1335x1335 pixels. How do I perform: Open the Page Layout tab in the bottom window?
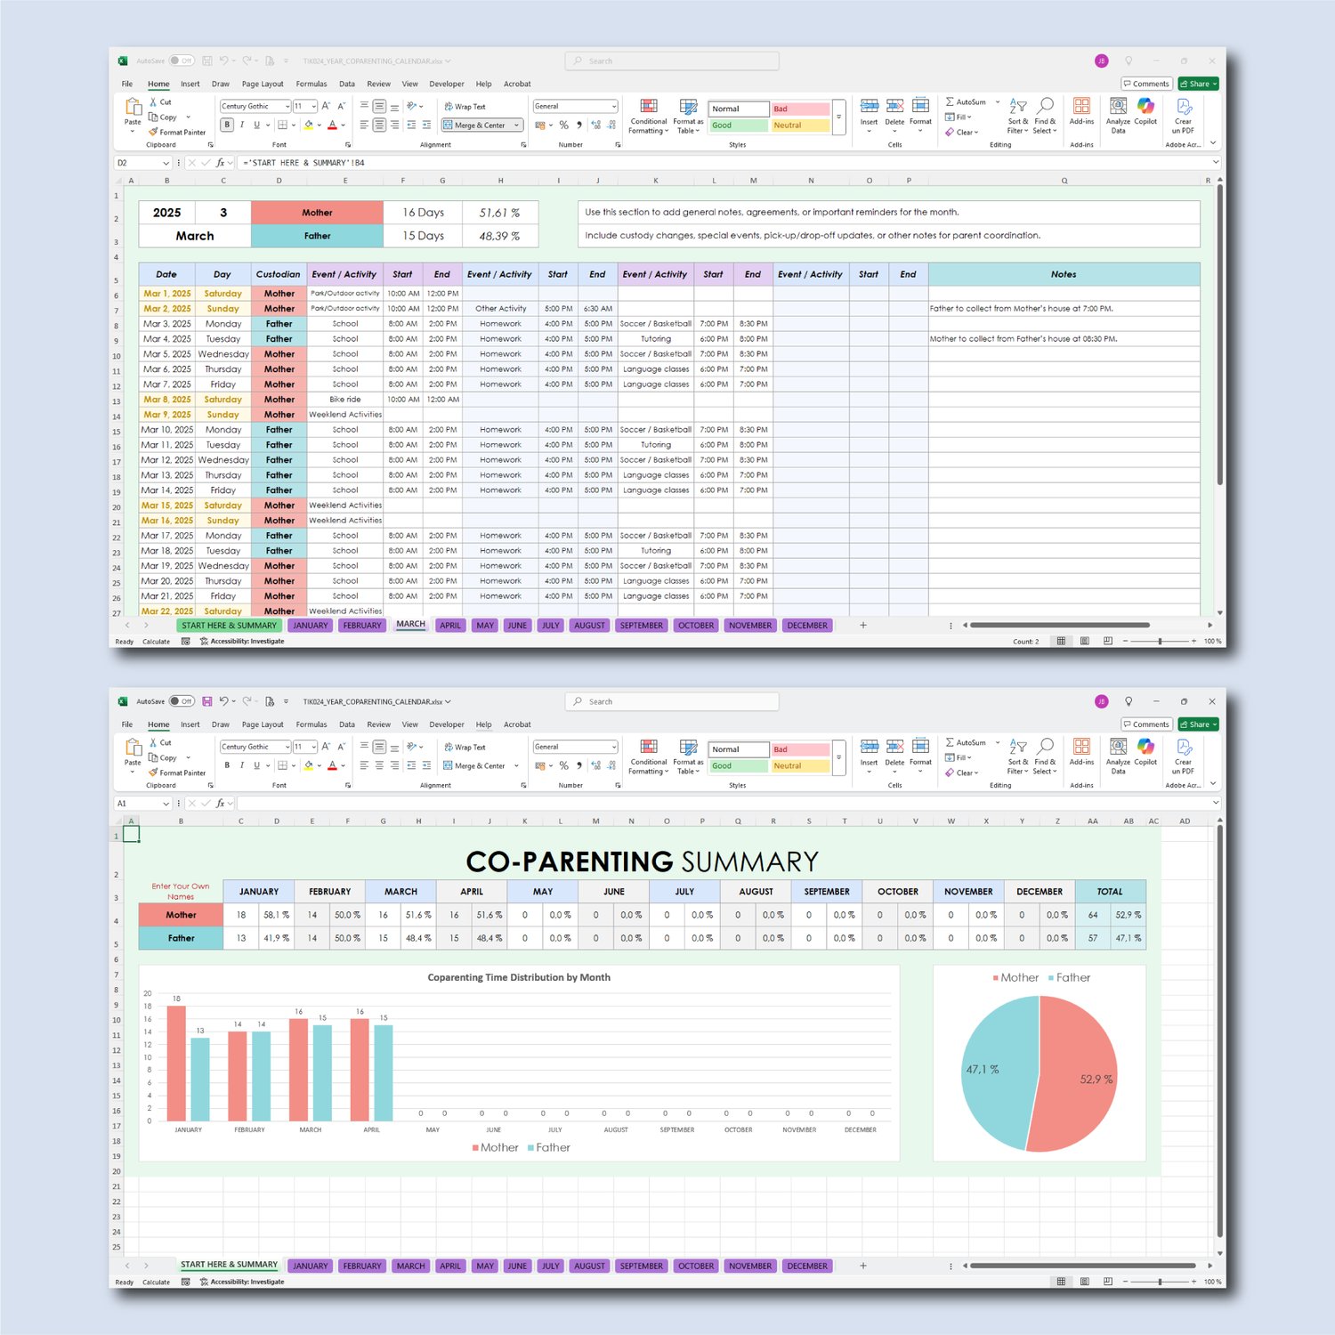(x=263, y=724)
